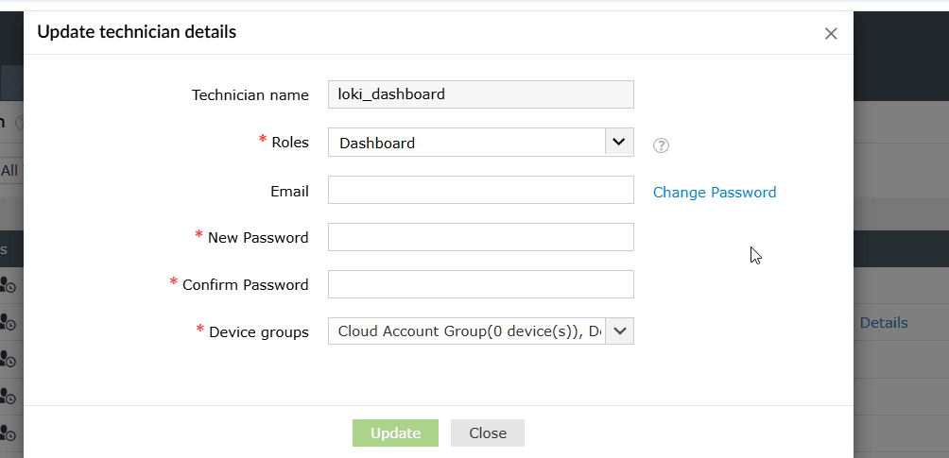Screen dimensions: 949x458
Task: Click the fourth row's technician user icon
Action: [8, 397]
